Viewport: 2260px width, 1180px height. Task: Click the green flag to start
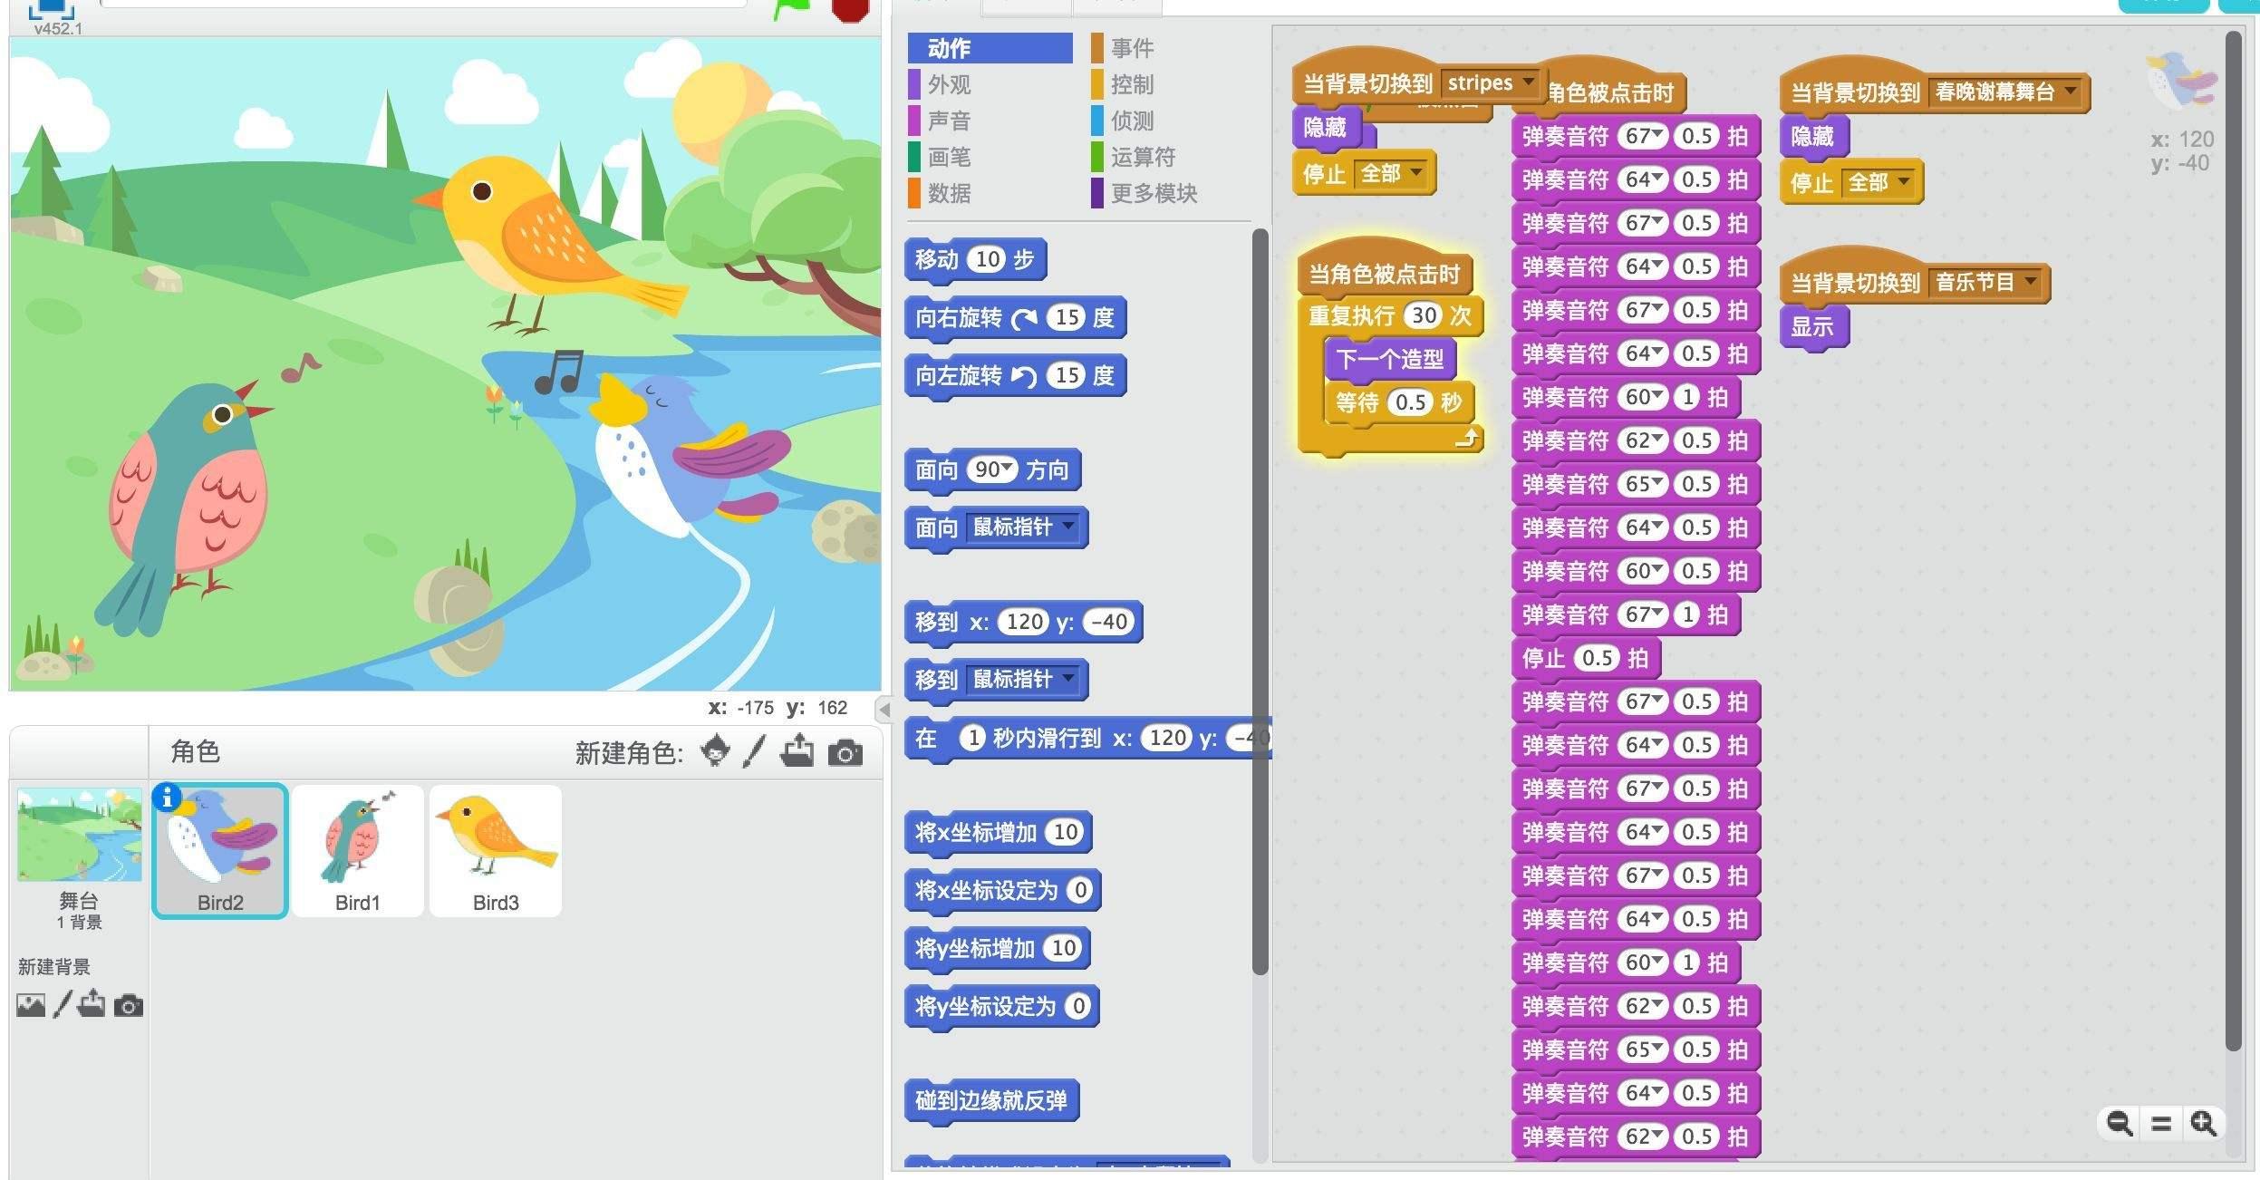click(x=791, y=9)
